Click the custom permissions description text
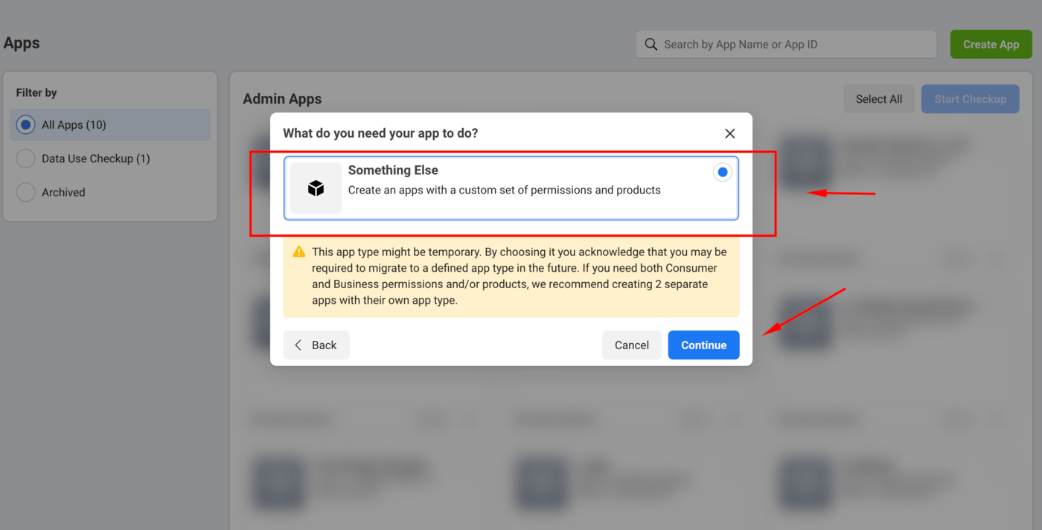 click(504, 190)
